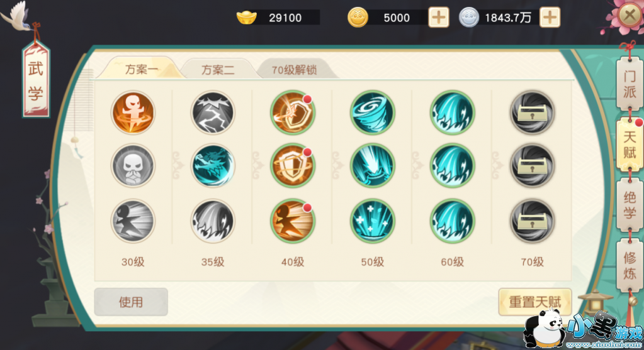Tap the top locked talent at level 70
The image size is (644, 350).
point(533,112)
